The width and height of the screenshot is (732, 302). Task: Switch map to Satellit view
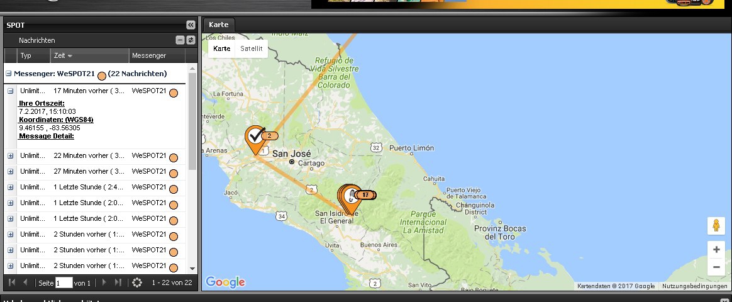pos(252,48)
